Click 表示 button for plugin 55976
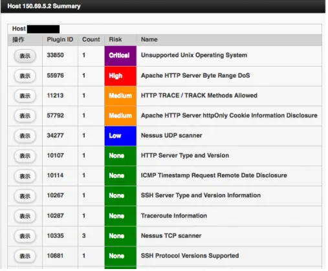 (25, 76)
